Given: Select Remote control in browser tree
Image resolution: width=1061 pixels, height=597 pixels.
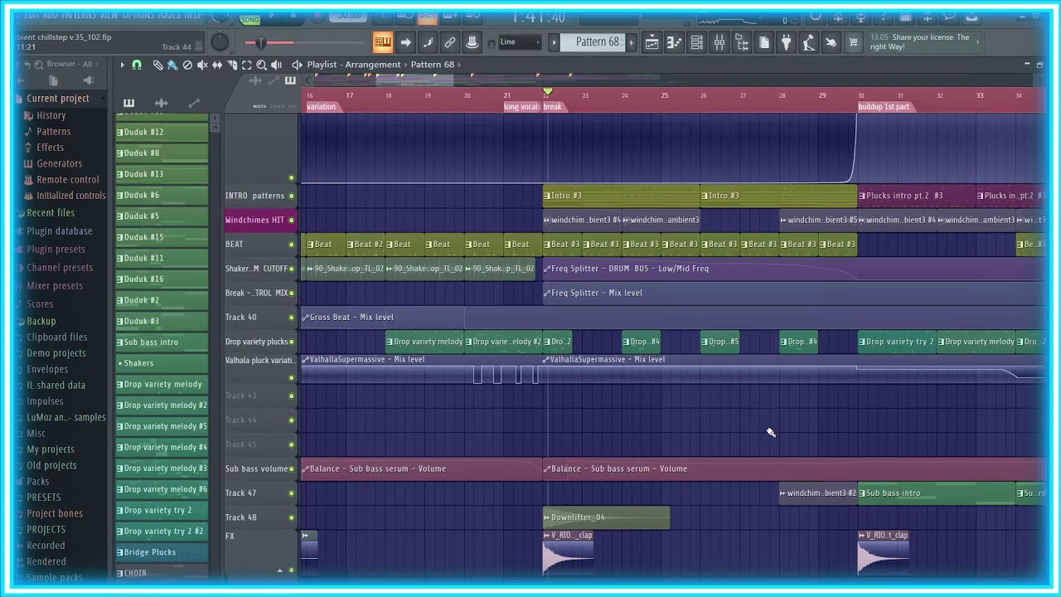Looking at the screenshot, I should [67, 180].
